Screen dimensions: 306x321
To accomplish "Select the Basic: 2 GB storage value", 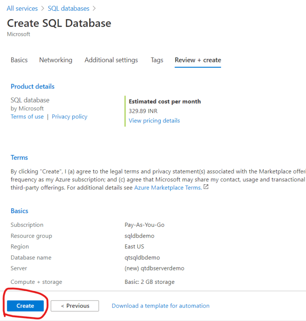I will coord(149,282).
